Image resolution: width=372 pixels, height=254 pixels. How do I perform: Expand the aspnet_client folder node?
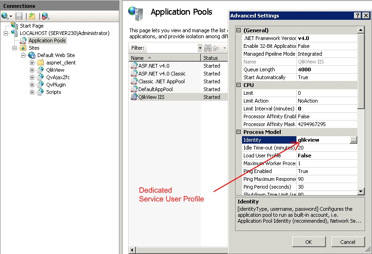32,63
